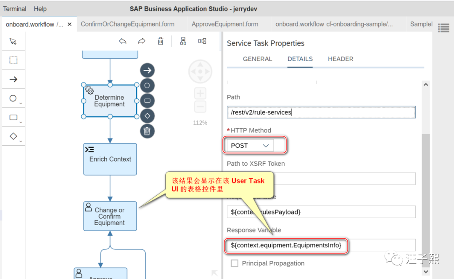Open the ApproveEquipment.form tab
This screenshot has height=279, width=454.
(x=224, y=24)
